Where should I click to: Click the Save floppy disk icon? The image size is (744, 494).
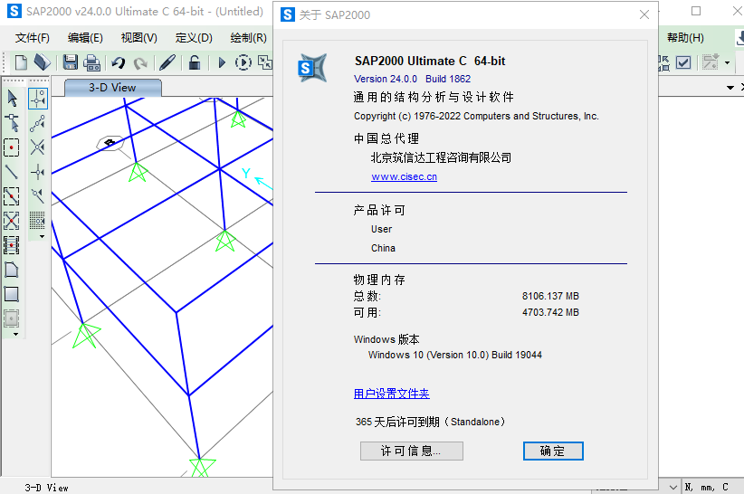pyautogui.click(x=71, y=62)
